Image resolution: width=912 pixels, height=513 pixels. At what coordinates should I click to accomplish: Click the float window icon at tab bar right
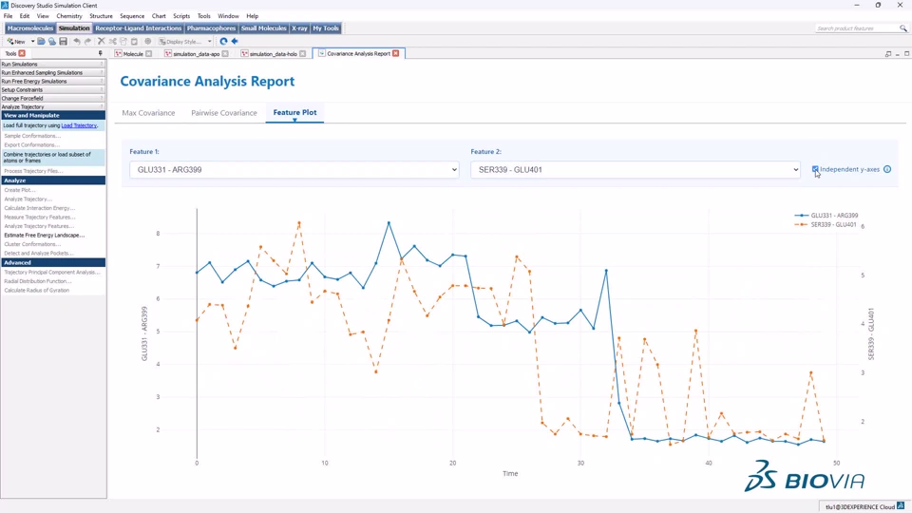888,53
